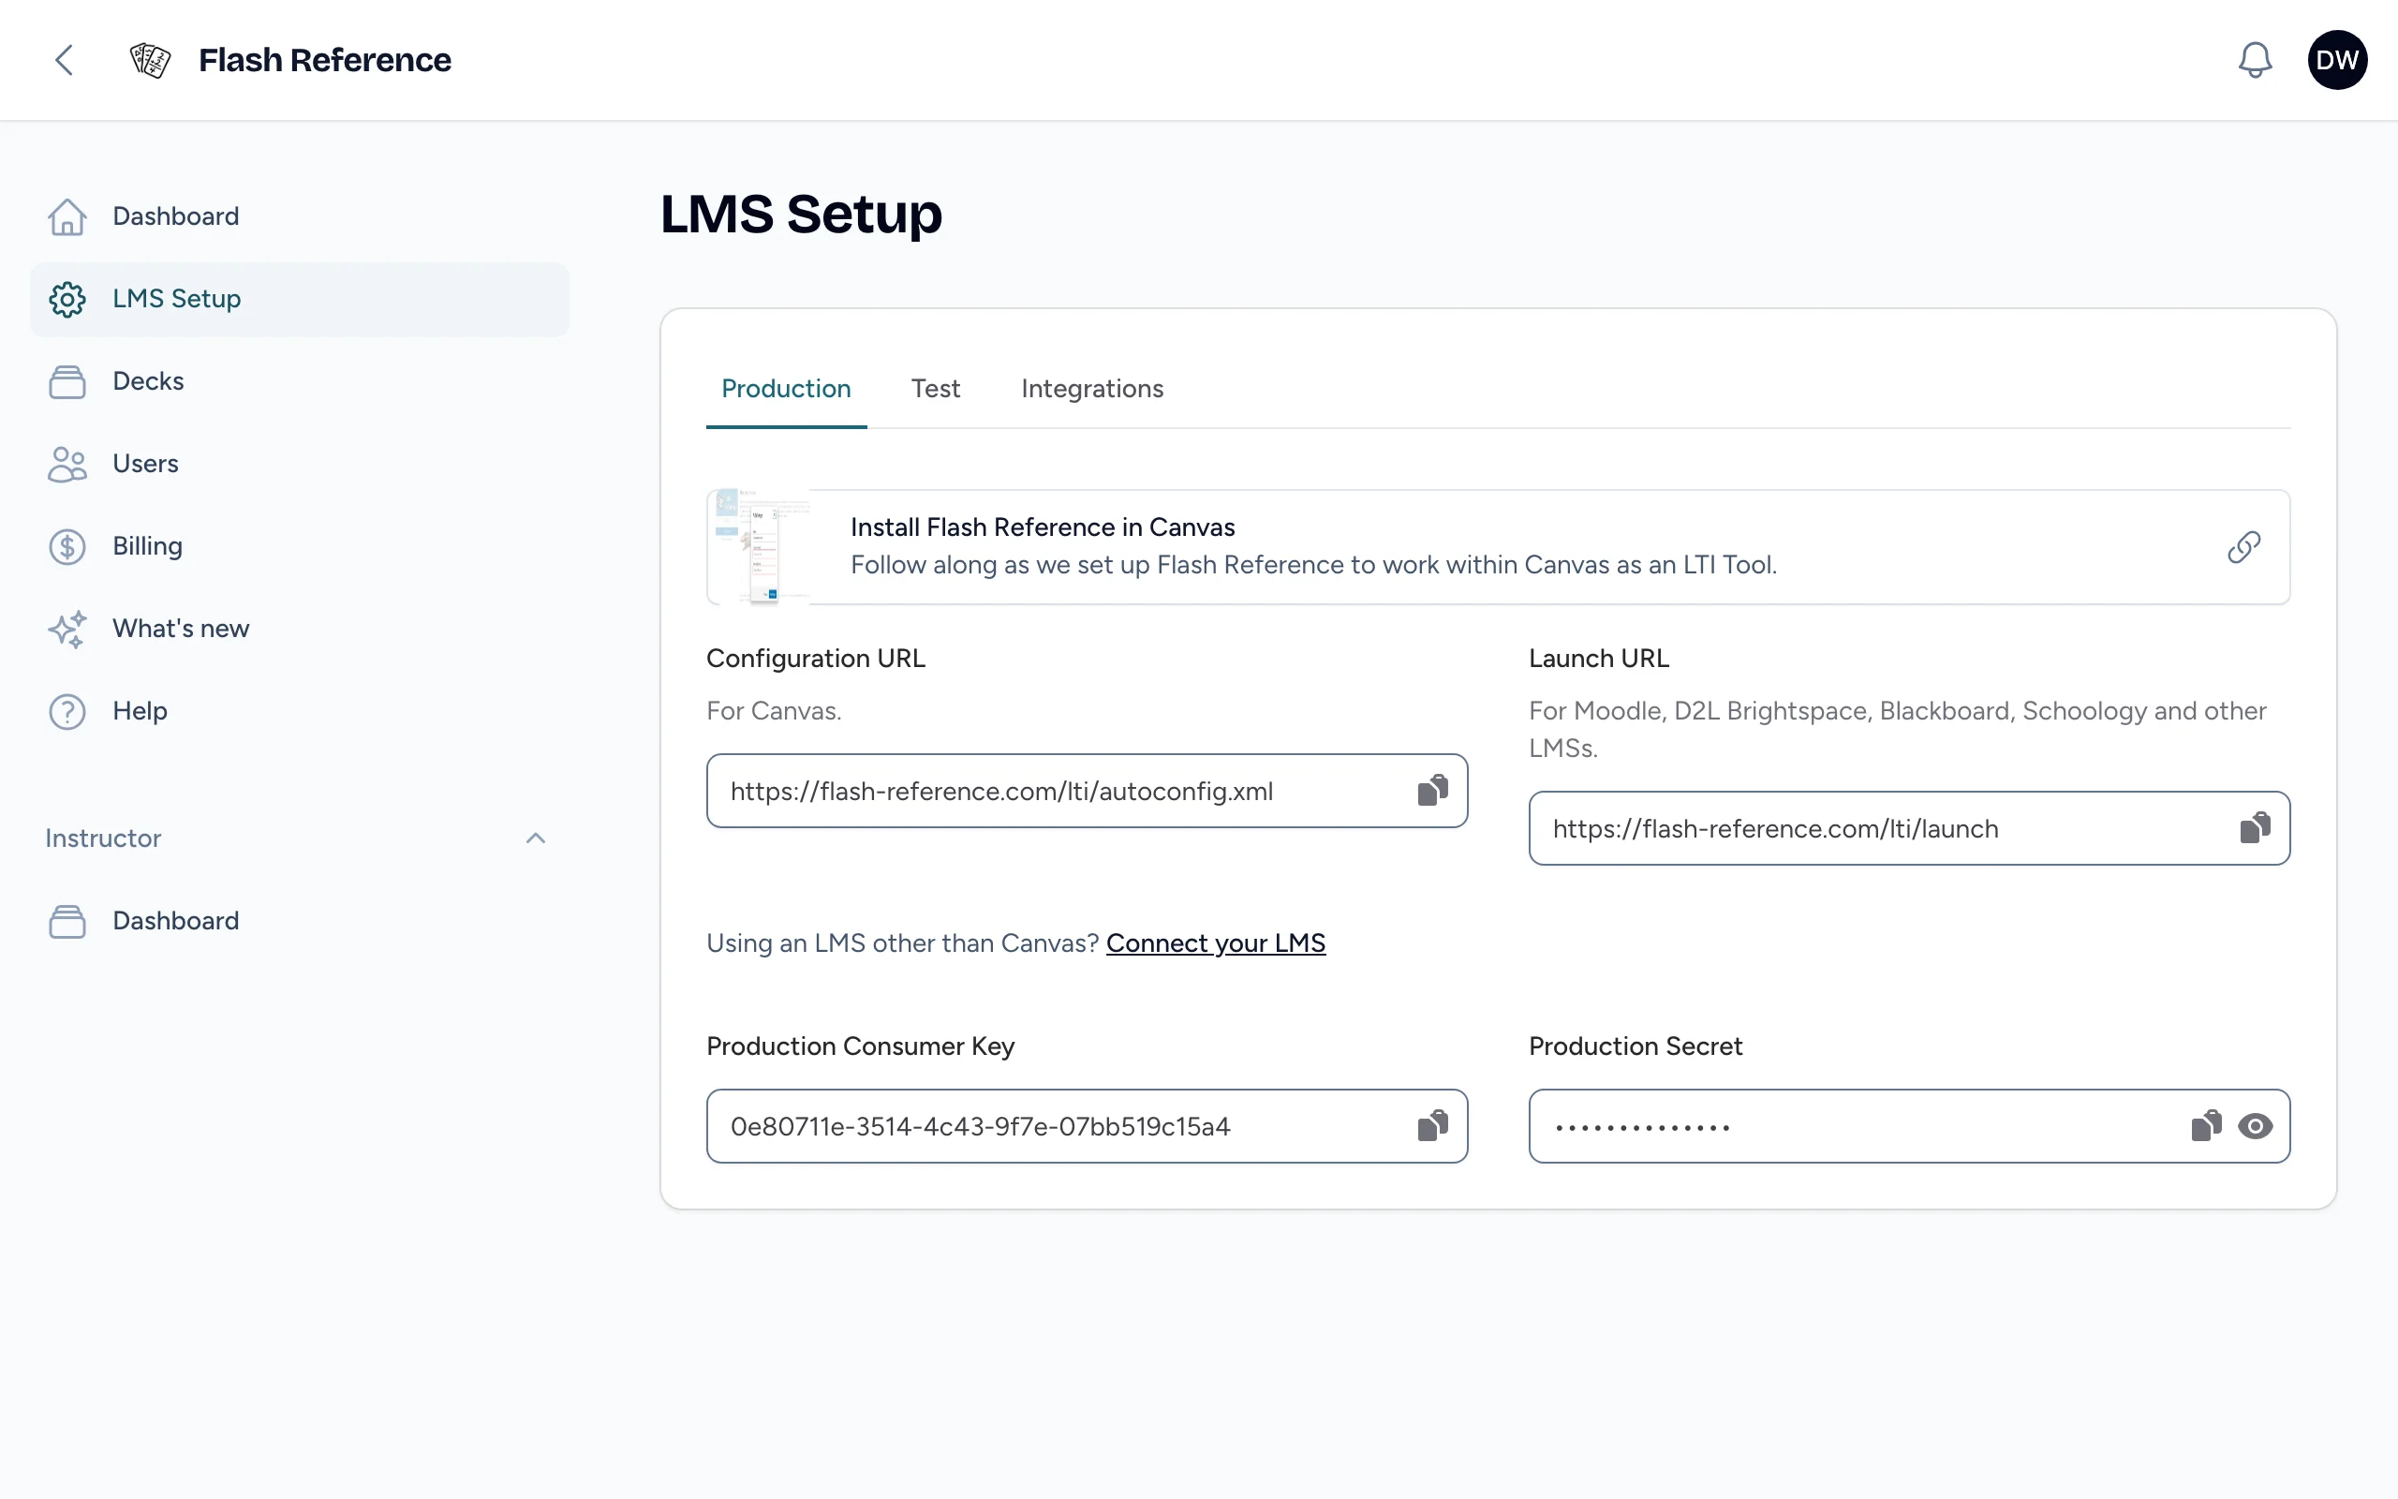Copy the Production Secret

[2206, 1125]
